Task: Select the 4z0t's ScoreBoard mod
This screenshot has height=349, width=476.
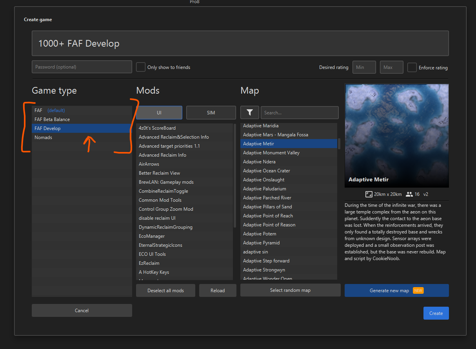Action: tap(184, 128)
